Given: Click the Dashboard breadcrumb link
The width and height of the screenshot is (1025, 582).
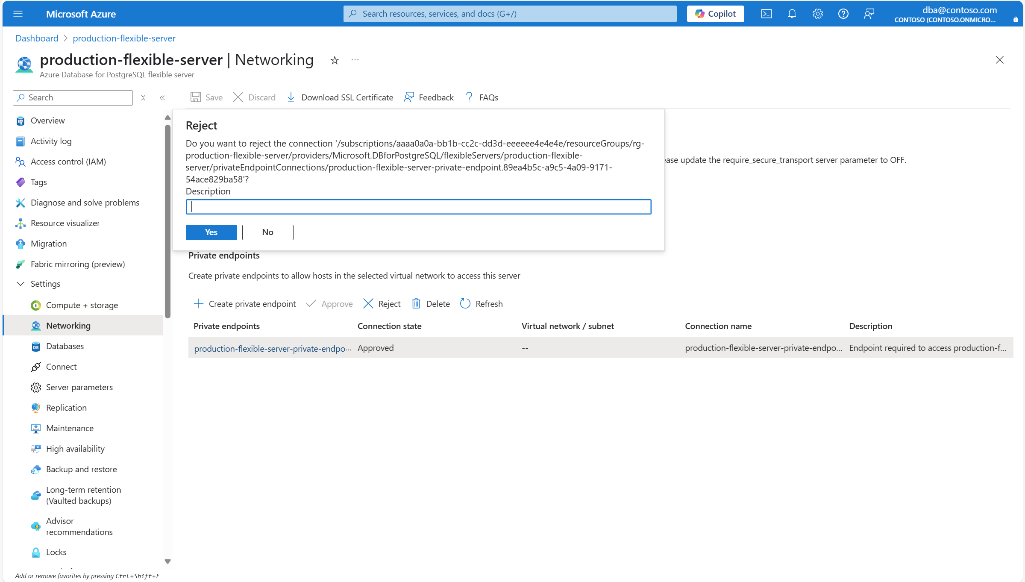Looking at the screenshot, I should 37,38.
